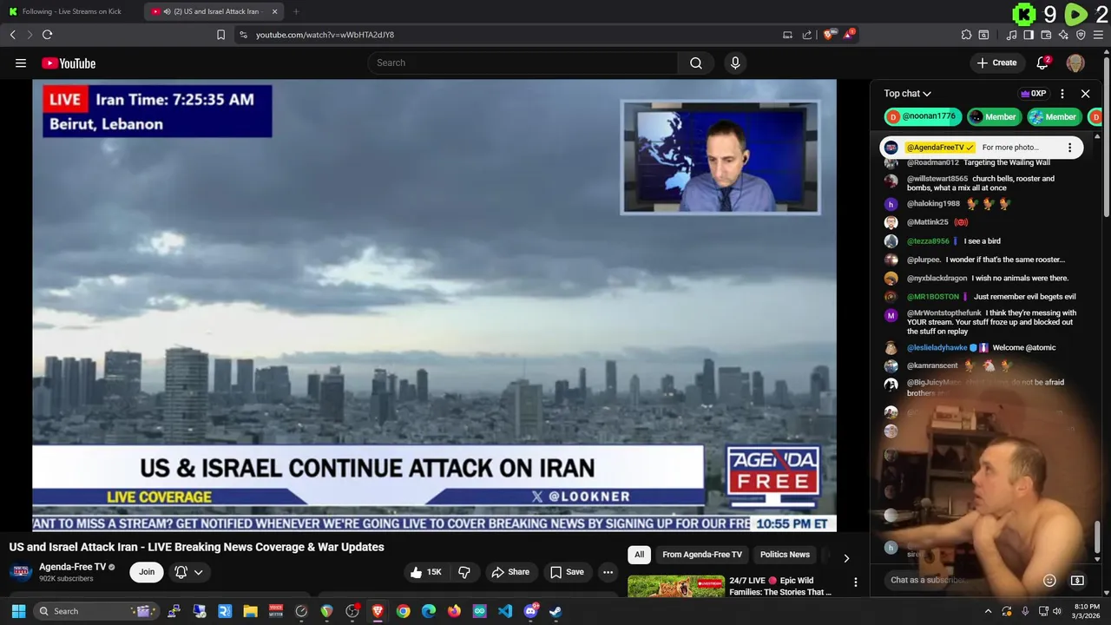Open the @noonan1776 chat ticker chip
This screenshot has width=1111, height=625.
(x=924, y=116)
